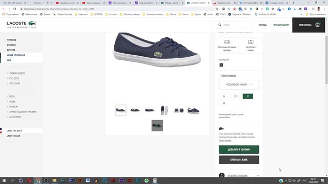Open File Explorer from the taskbar
Screen dimensions: 328x184
pyautogui.click(x=54, y=180)
